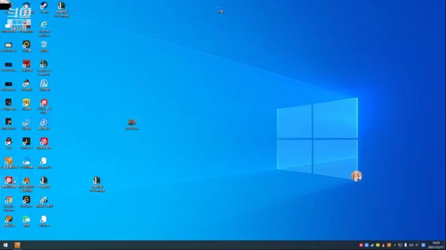Open the Windows Start menu
The width and height of the screenshot is (446, 250).
(5, 245)
